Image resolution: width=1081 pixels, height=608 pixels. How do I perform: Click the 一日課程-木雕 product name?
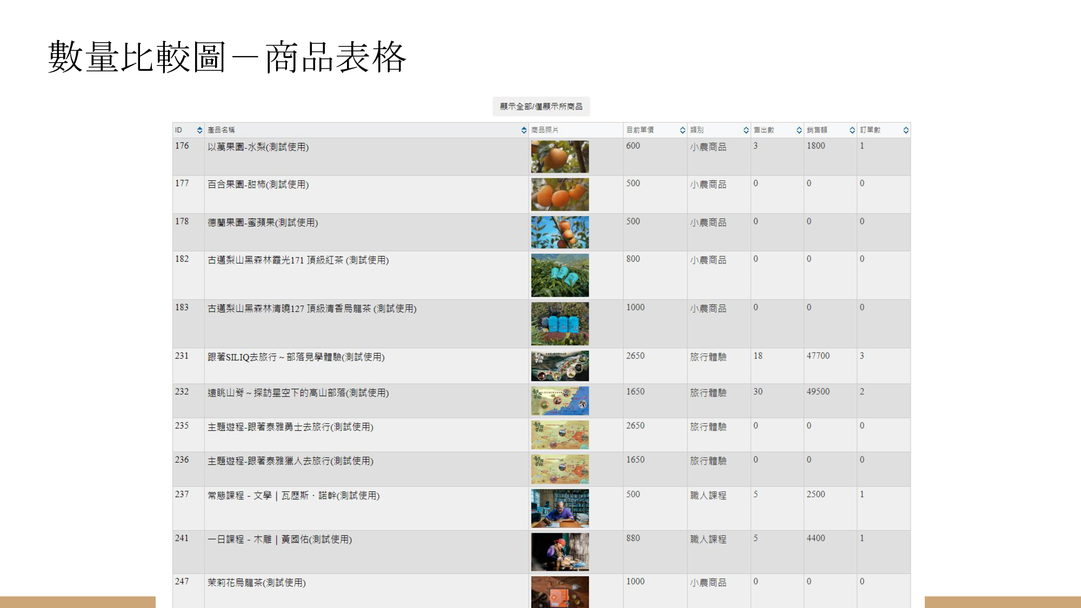pyautogui.click(x=279, y=539)
